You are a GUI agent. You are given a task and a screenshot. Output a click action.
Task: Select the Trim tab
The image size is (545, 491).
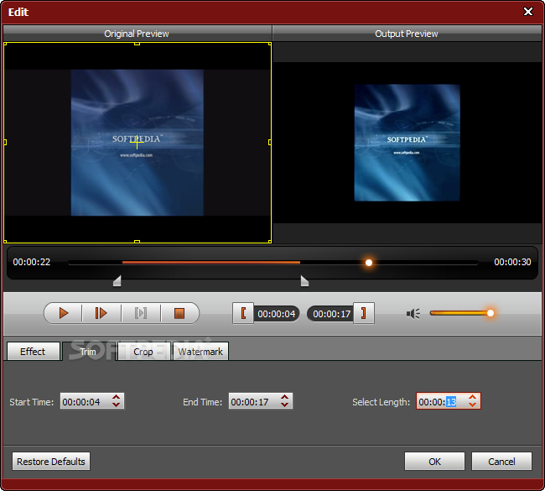click(x=88, y=352)
